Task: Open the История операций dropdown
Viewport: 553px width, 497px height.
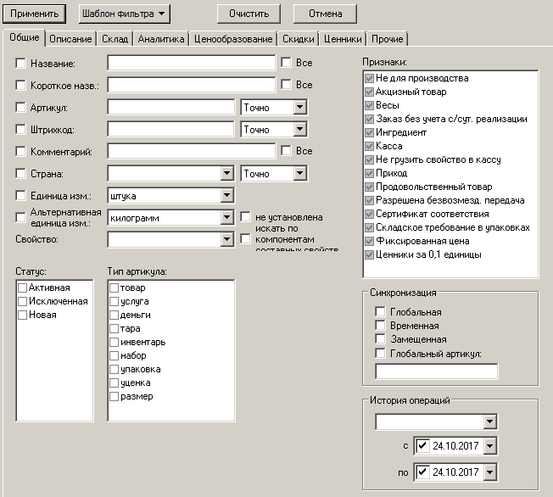Action: pyautogui.click(x=490, y=422)
